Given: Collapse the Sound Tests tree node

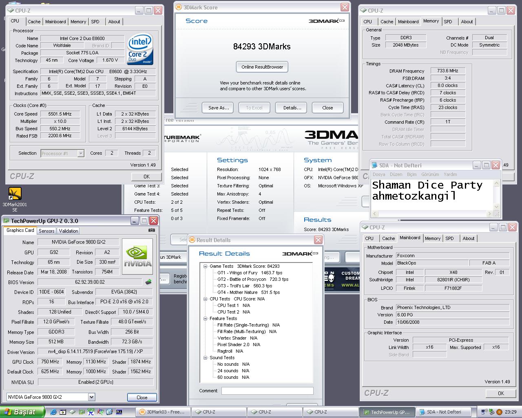Looking at the screenshot, I should [206, 358].
